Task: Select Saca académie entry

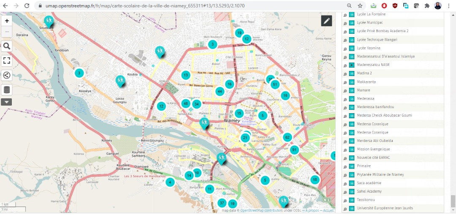Action: point(369,183)
